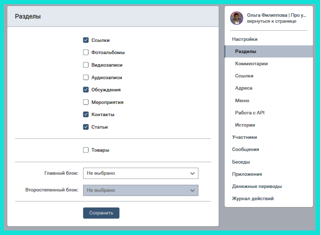Enable the Товары checkbox
The height and width of the screenshot is (235, 320).
(86, 150)
